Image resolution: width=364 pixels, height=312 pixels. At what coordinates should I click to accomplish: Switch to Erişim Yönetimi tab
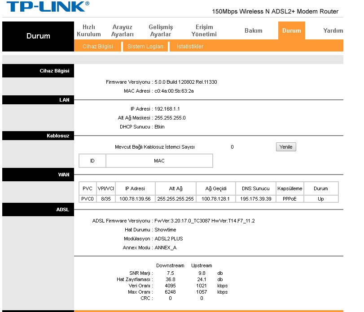coord(204,30)
